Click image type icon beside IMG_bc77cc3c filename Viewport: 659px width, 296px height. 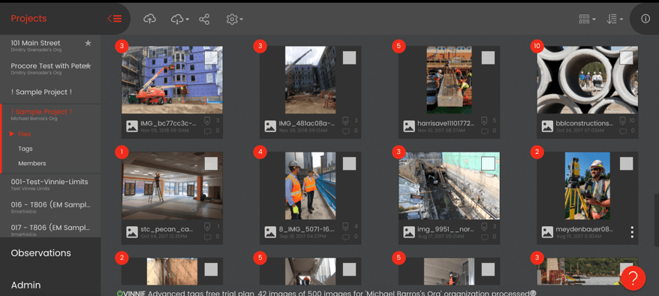point(132,126)
